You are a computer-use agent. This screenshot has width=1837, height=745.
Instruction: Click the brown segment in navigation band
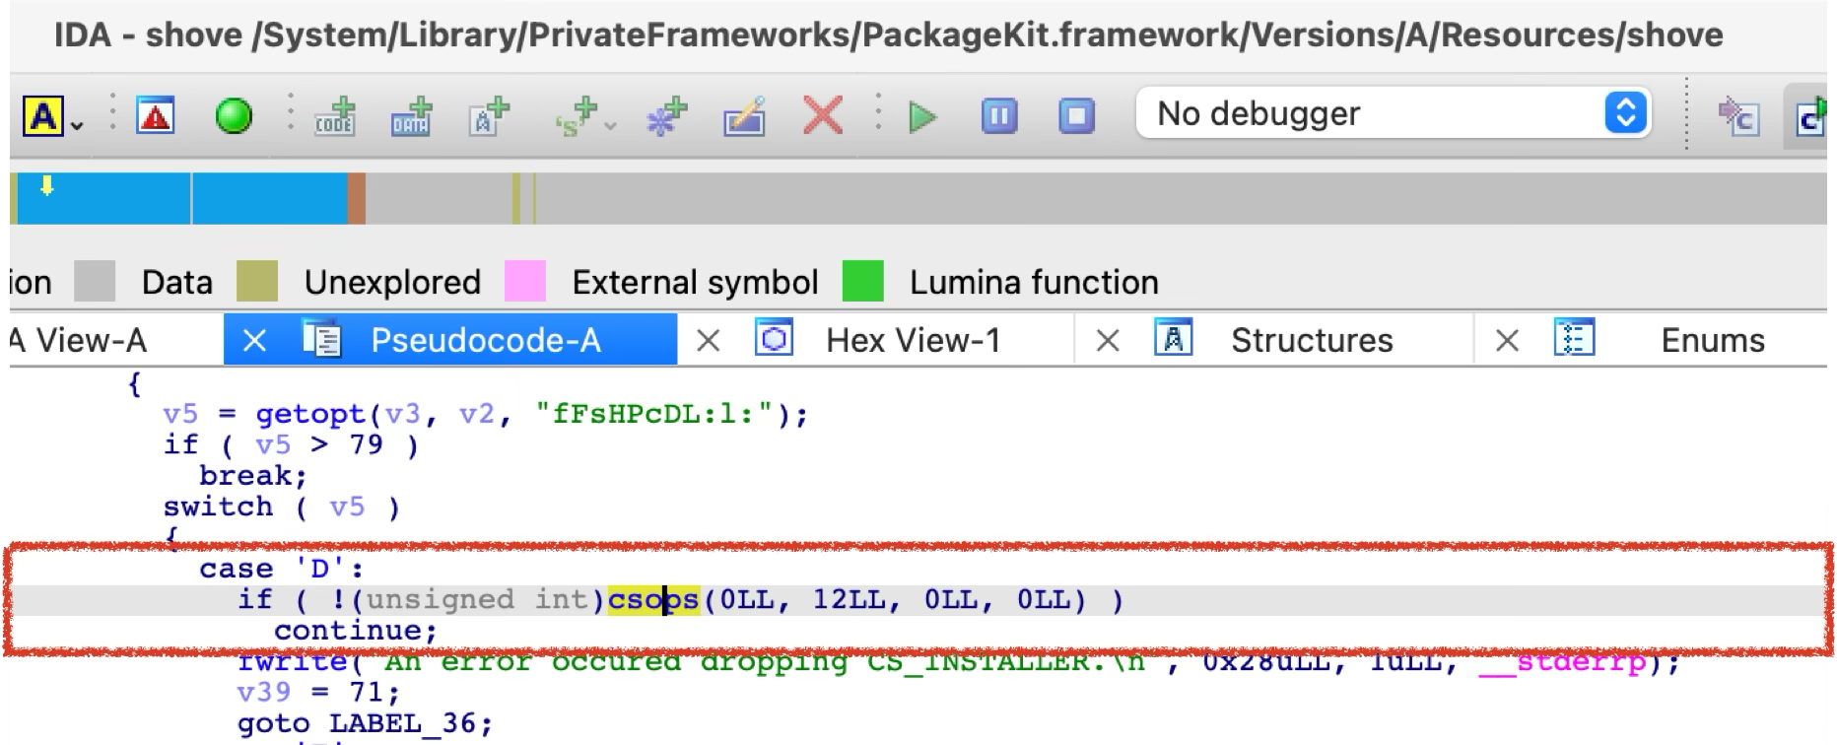357,198
